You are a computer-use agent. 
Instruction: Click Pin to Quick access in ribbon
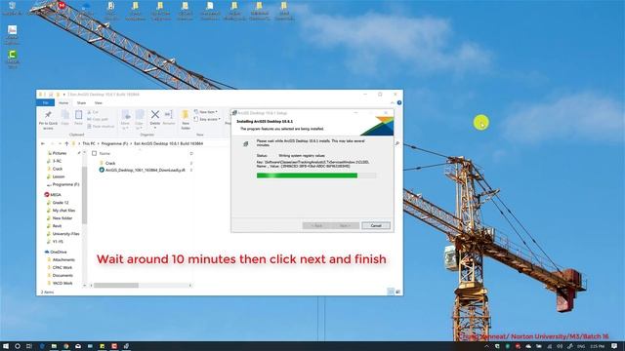click(48, 120)
